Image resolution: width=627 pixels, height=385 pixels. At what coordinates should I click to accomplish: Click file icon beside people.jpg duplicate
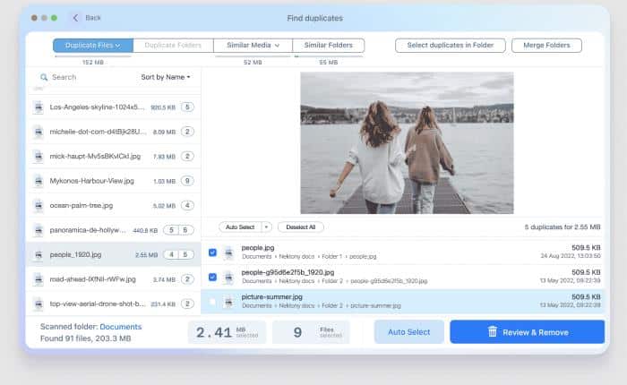tap(228, 252)
